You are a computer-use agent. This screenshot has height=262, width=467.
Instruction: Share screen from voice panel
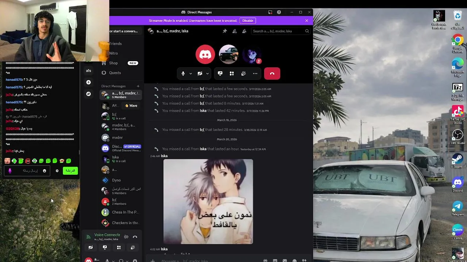[105, 247]
